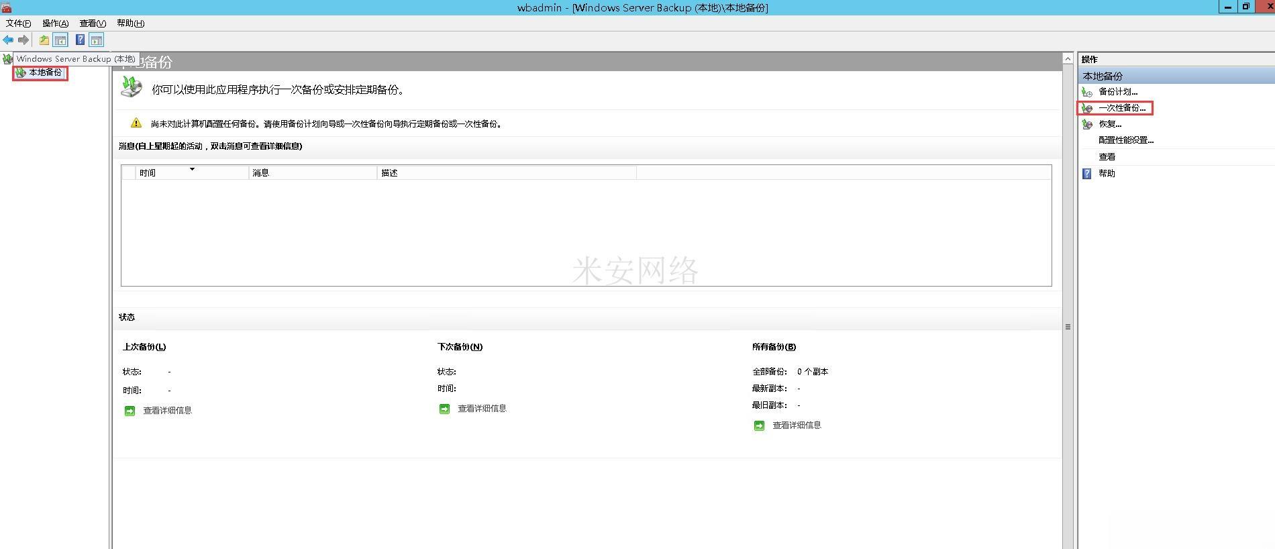
Task: View details link under 下次备份
Action: [x=482, y=409]
